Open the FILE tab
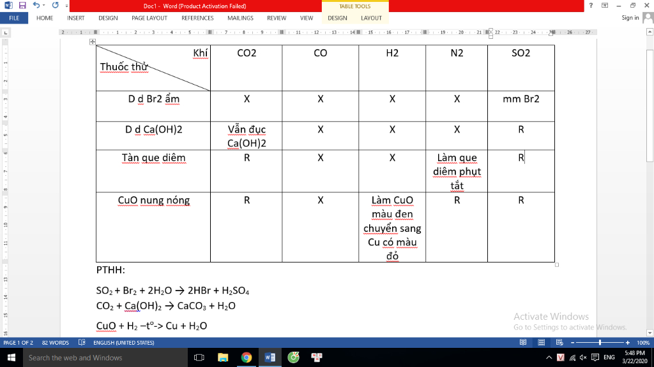654x367 pixels. [x=14, y=18]
